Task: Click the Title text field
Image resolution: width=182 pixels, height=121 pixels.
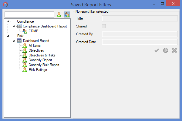Action: tap(140, 18)
